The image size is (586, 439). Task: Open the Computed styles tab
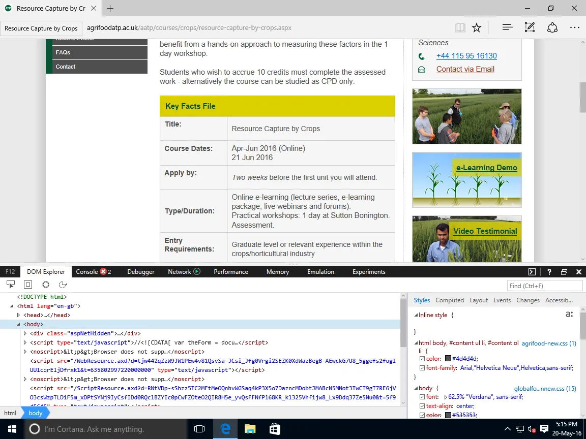[450, 300]
